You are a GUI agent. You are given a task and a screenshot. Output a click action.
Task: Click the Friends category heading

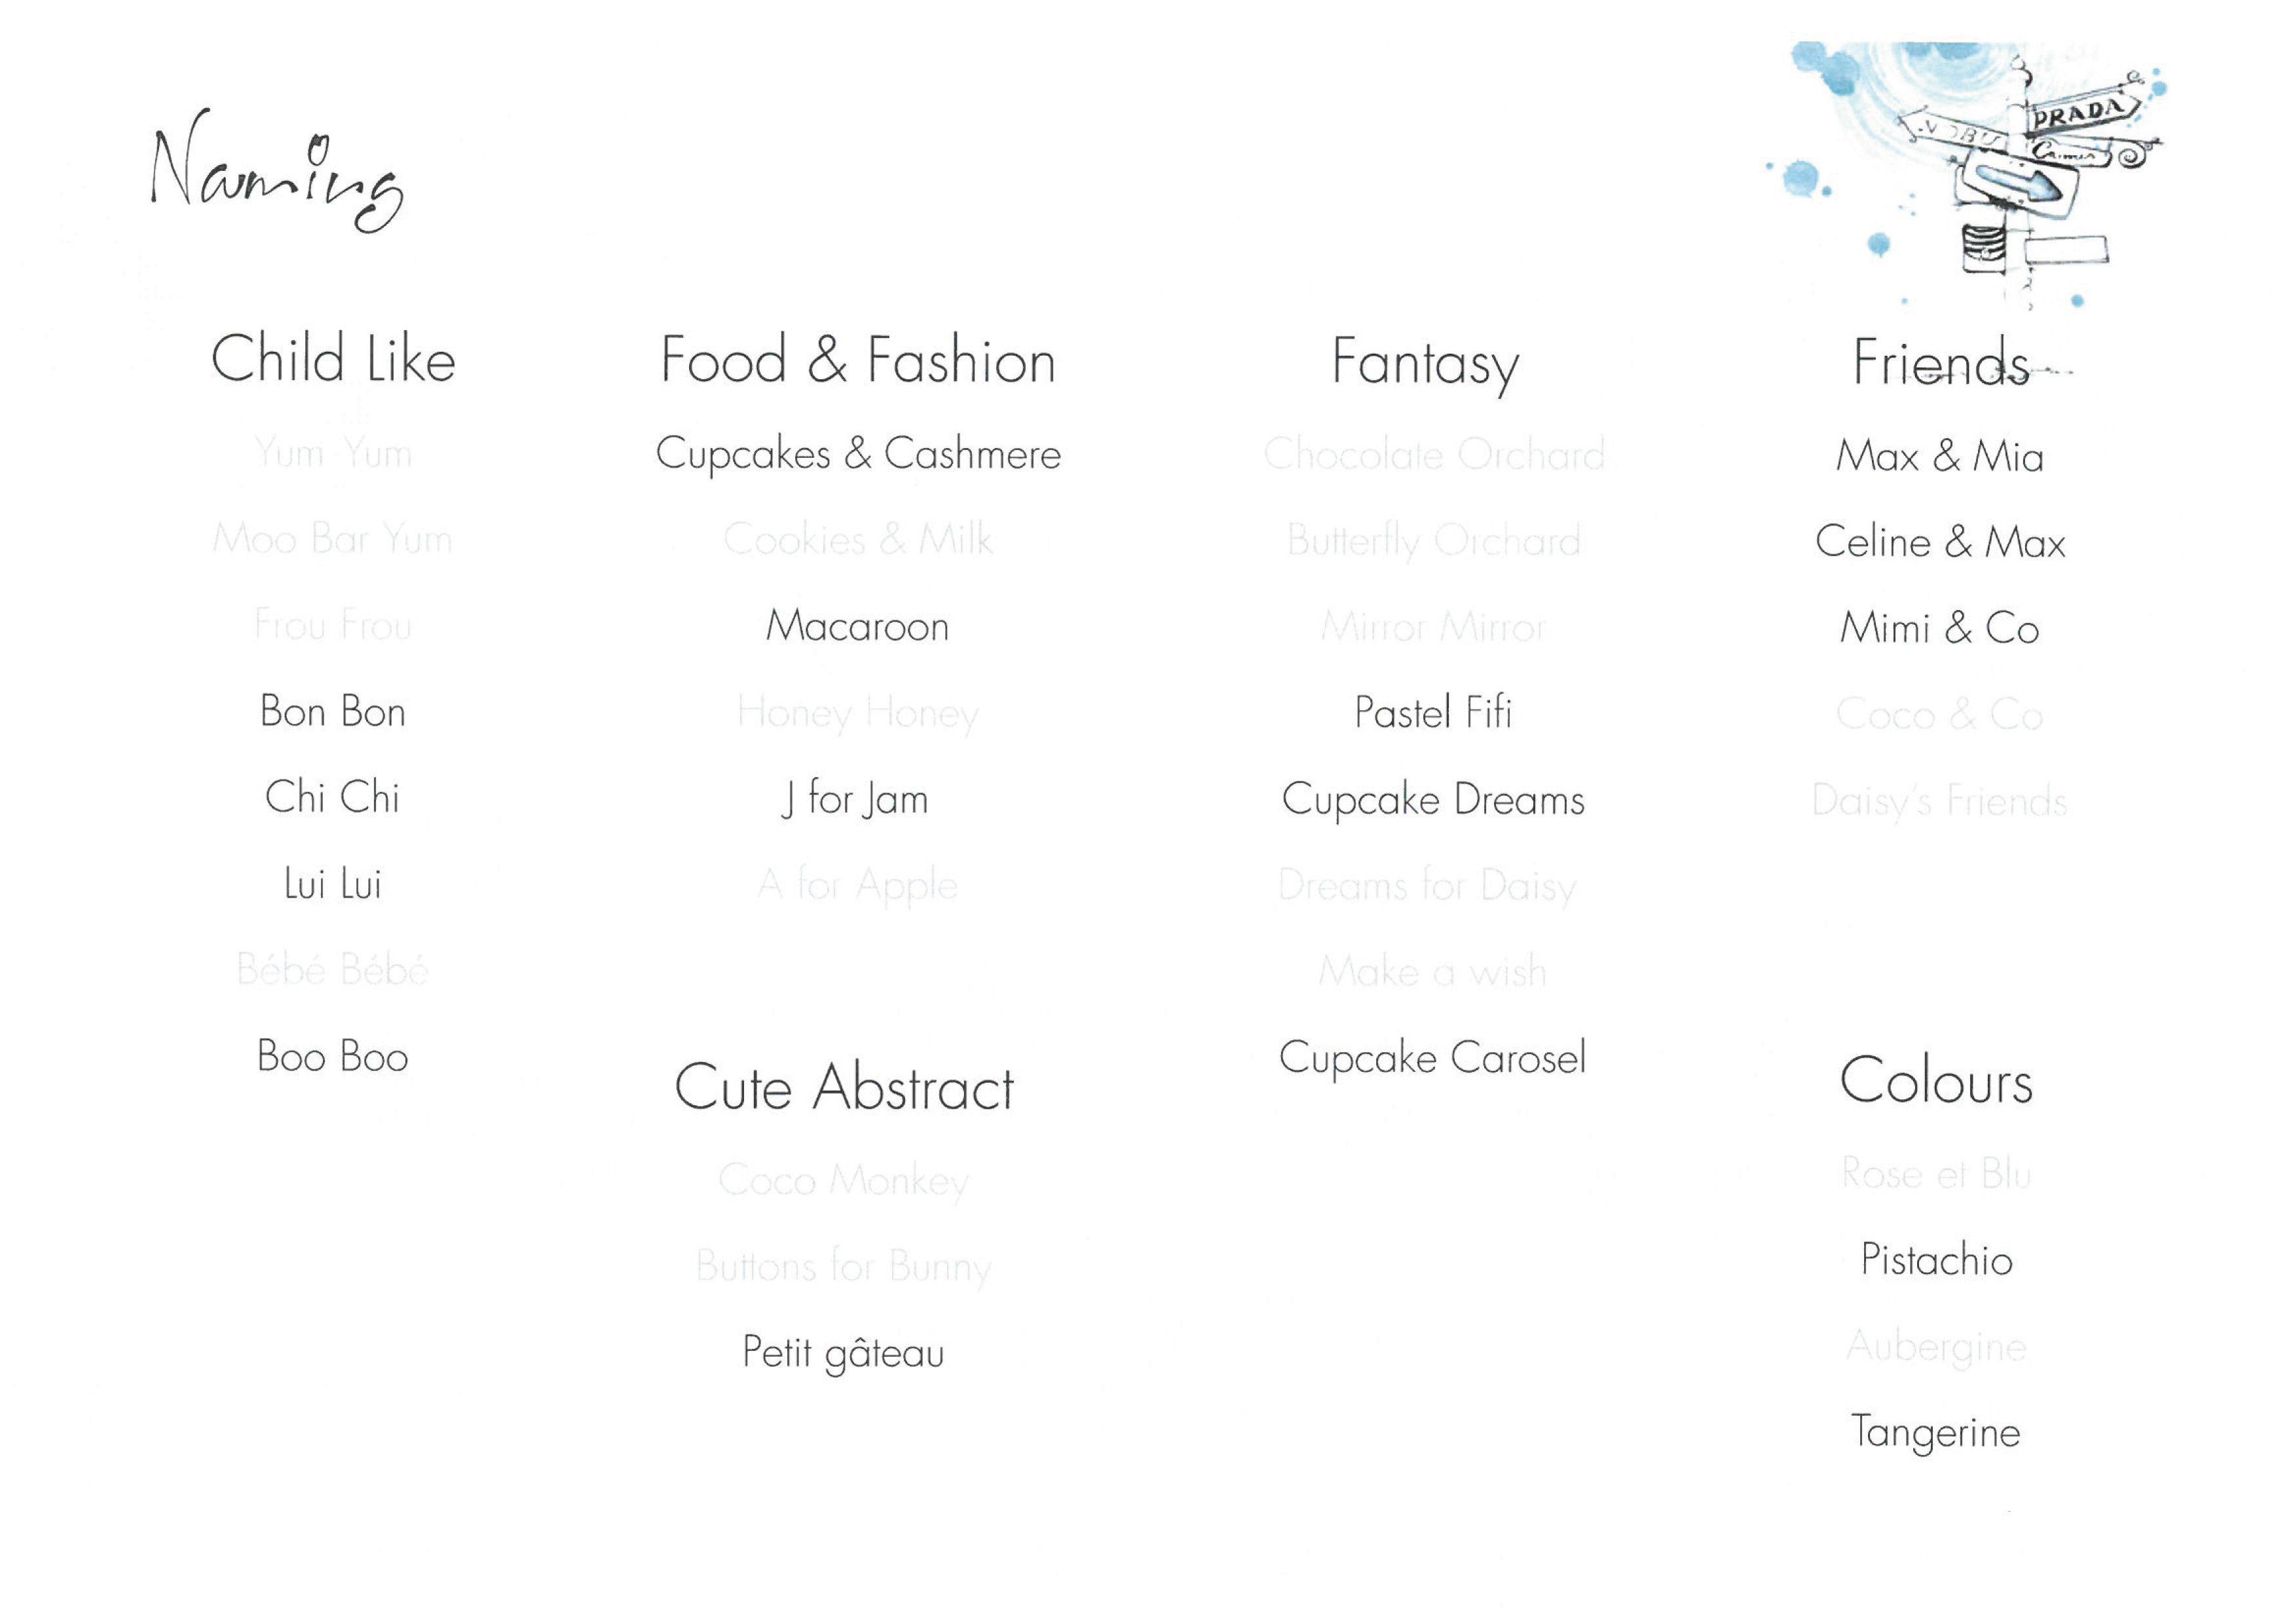(1940, 362)
